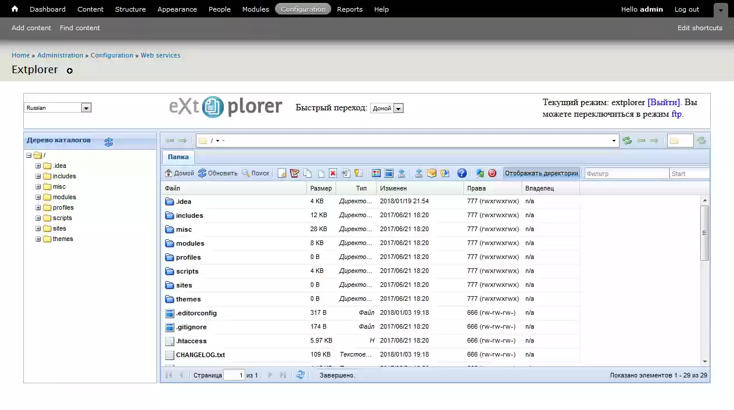Click the Upload icon in the toolbar
Viewport: 734px width, 410px height.
[419, 172]
